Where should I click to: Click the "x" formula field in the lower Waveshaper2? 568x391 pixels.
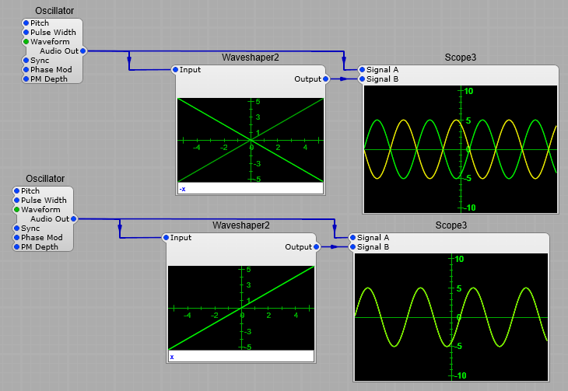(240, 357)
